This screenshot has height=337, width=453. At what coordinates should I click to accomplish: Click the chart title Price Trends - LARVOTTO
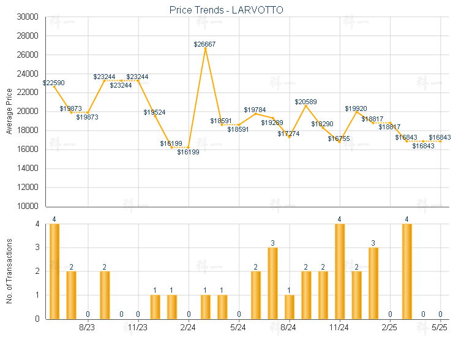pyautogui.click(x=226, y=10)
